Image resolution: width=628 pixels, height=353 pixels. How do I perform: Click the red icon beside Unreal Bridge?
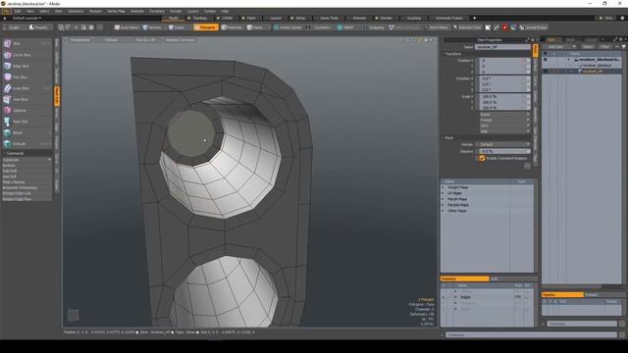[x=504, y=27]
